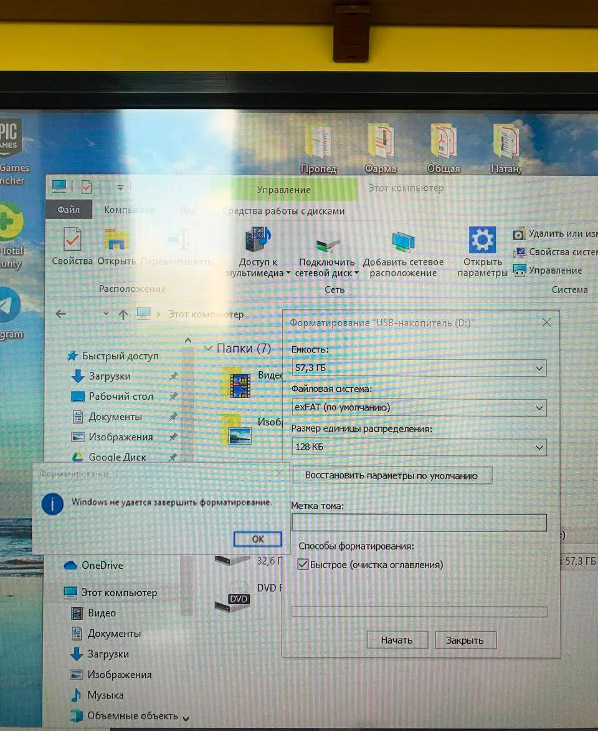
Task: Open Подключить сетевой диск ribbon menu
Action: click(x=326, y=252)
